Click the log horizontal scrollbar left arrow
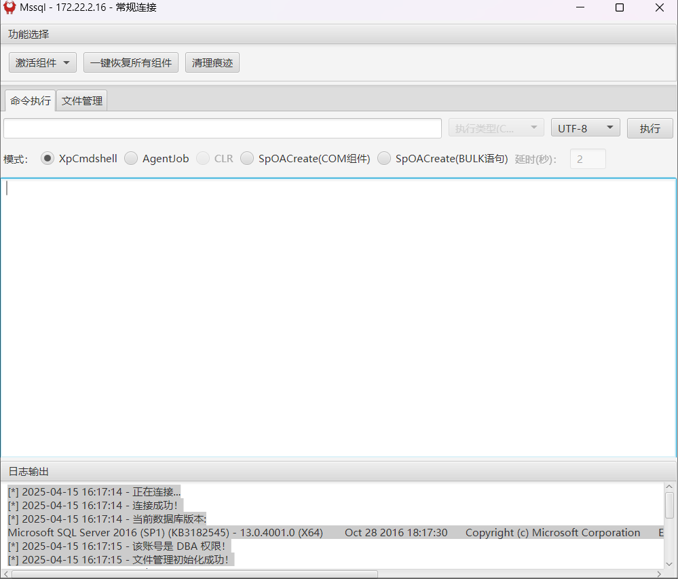This screenshot has width=678, height=579. pos(5,574)
